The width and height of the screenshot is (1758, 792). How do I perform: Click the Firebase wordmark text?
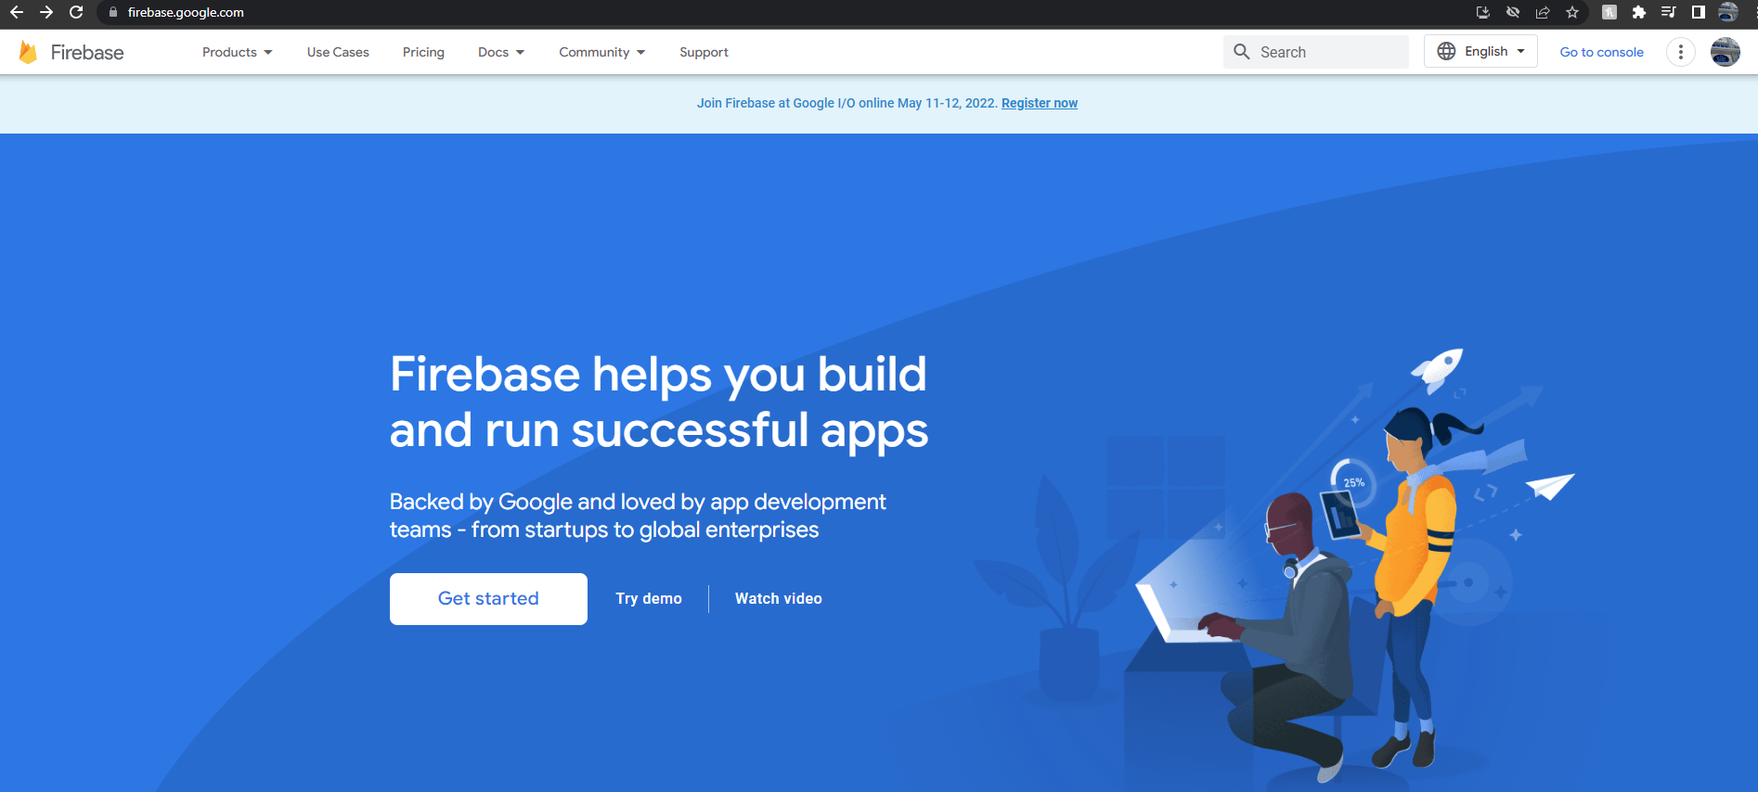coord(87,52)
